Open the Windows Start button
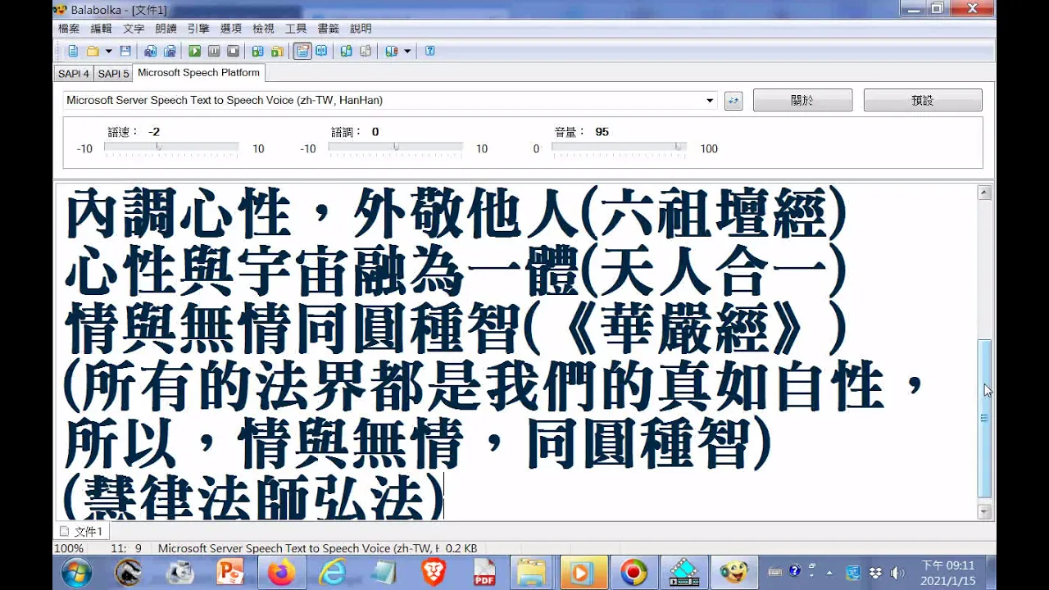Screen dimensions: 1049x590 point(76,572)
